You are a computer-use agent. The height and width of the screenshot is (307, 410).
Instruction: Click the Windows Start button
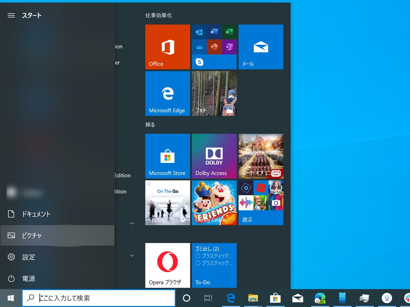coord(11,298)
